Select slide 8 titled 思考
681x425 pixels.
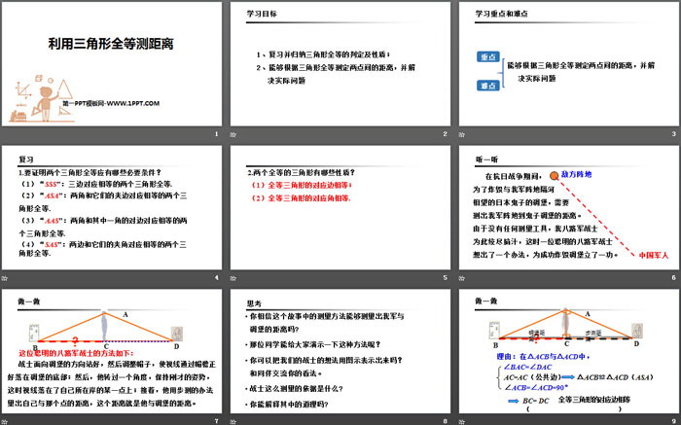(340, 351)
